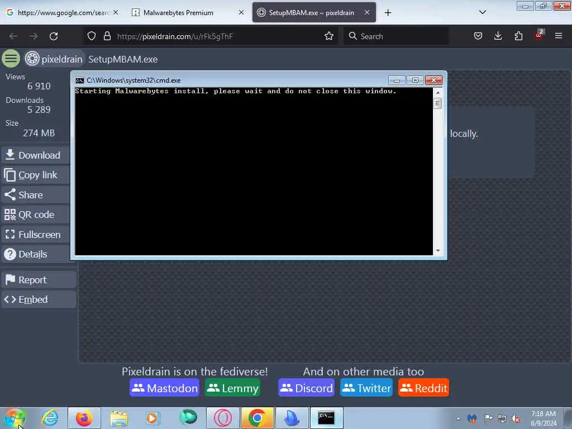Open Malwarebytes tray icon
The width and height of the screenshot is (572, 429).
[x=472, y=418]
